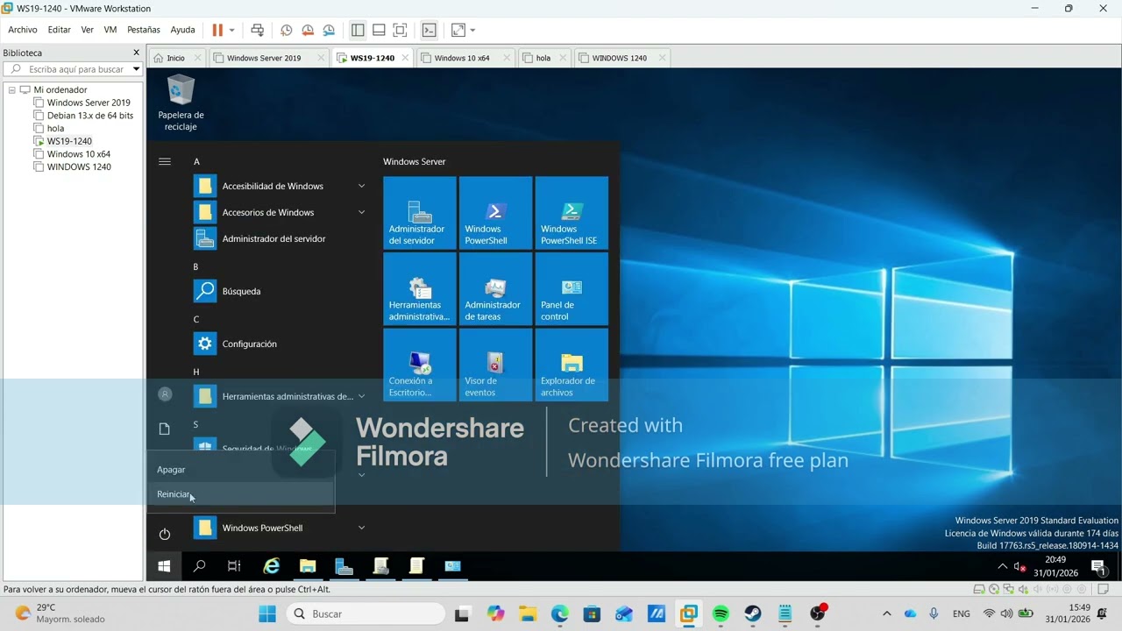This screenshot has width=1122, height=631.
Task: Open the VM menu
Action: pyautogui.click(x=110, y=30)
